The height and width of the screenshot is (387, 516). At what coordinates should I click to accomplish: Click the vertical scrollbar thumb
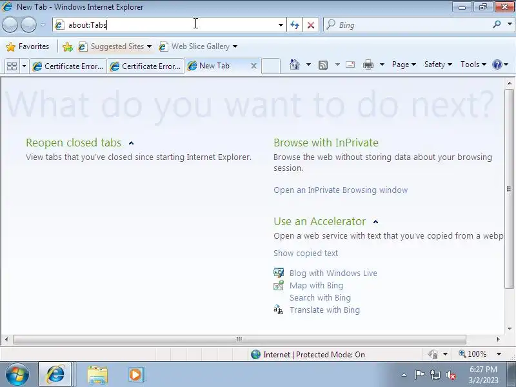[x=509, y=188]
